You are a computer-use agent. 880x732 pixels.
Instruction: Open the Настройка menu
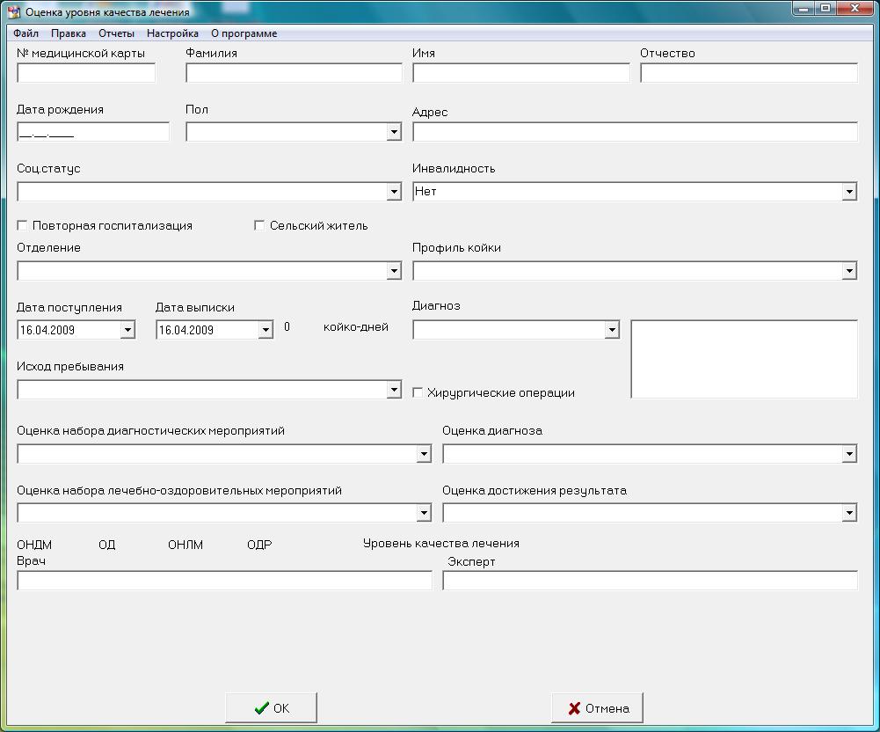[172, 33]
